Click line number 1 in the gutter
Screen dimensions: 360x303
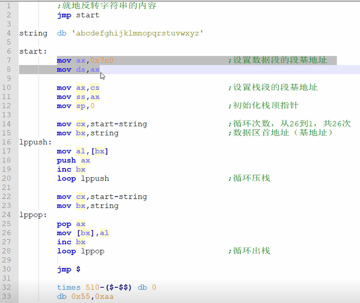9,6
